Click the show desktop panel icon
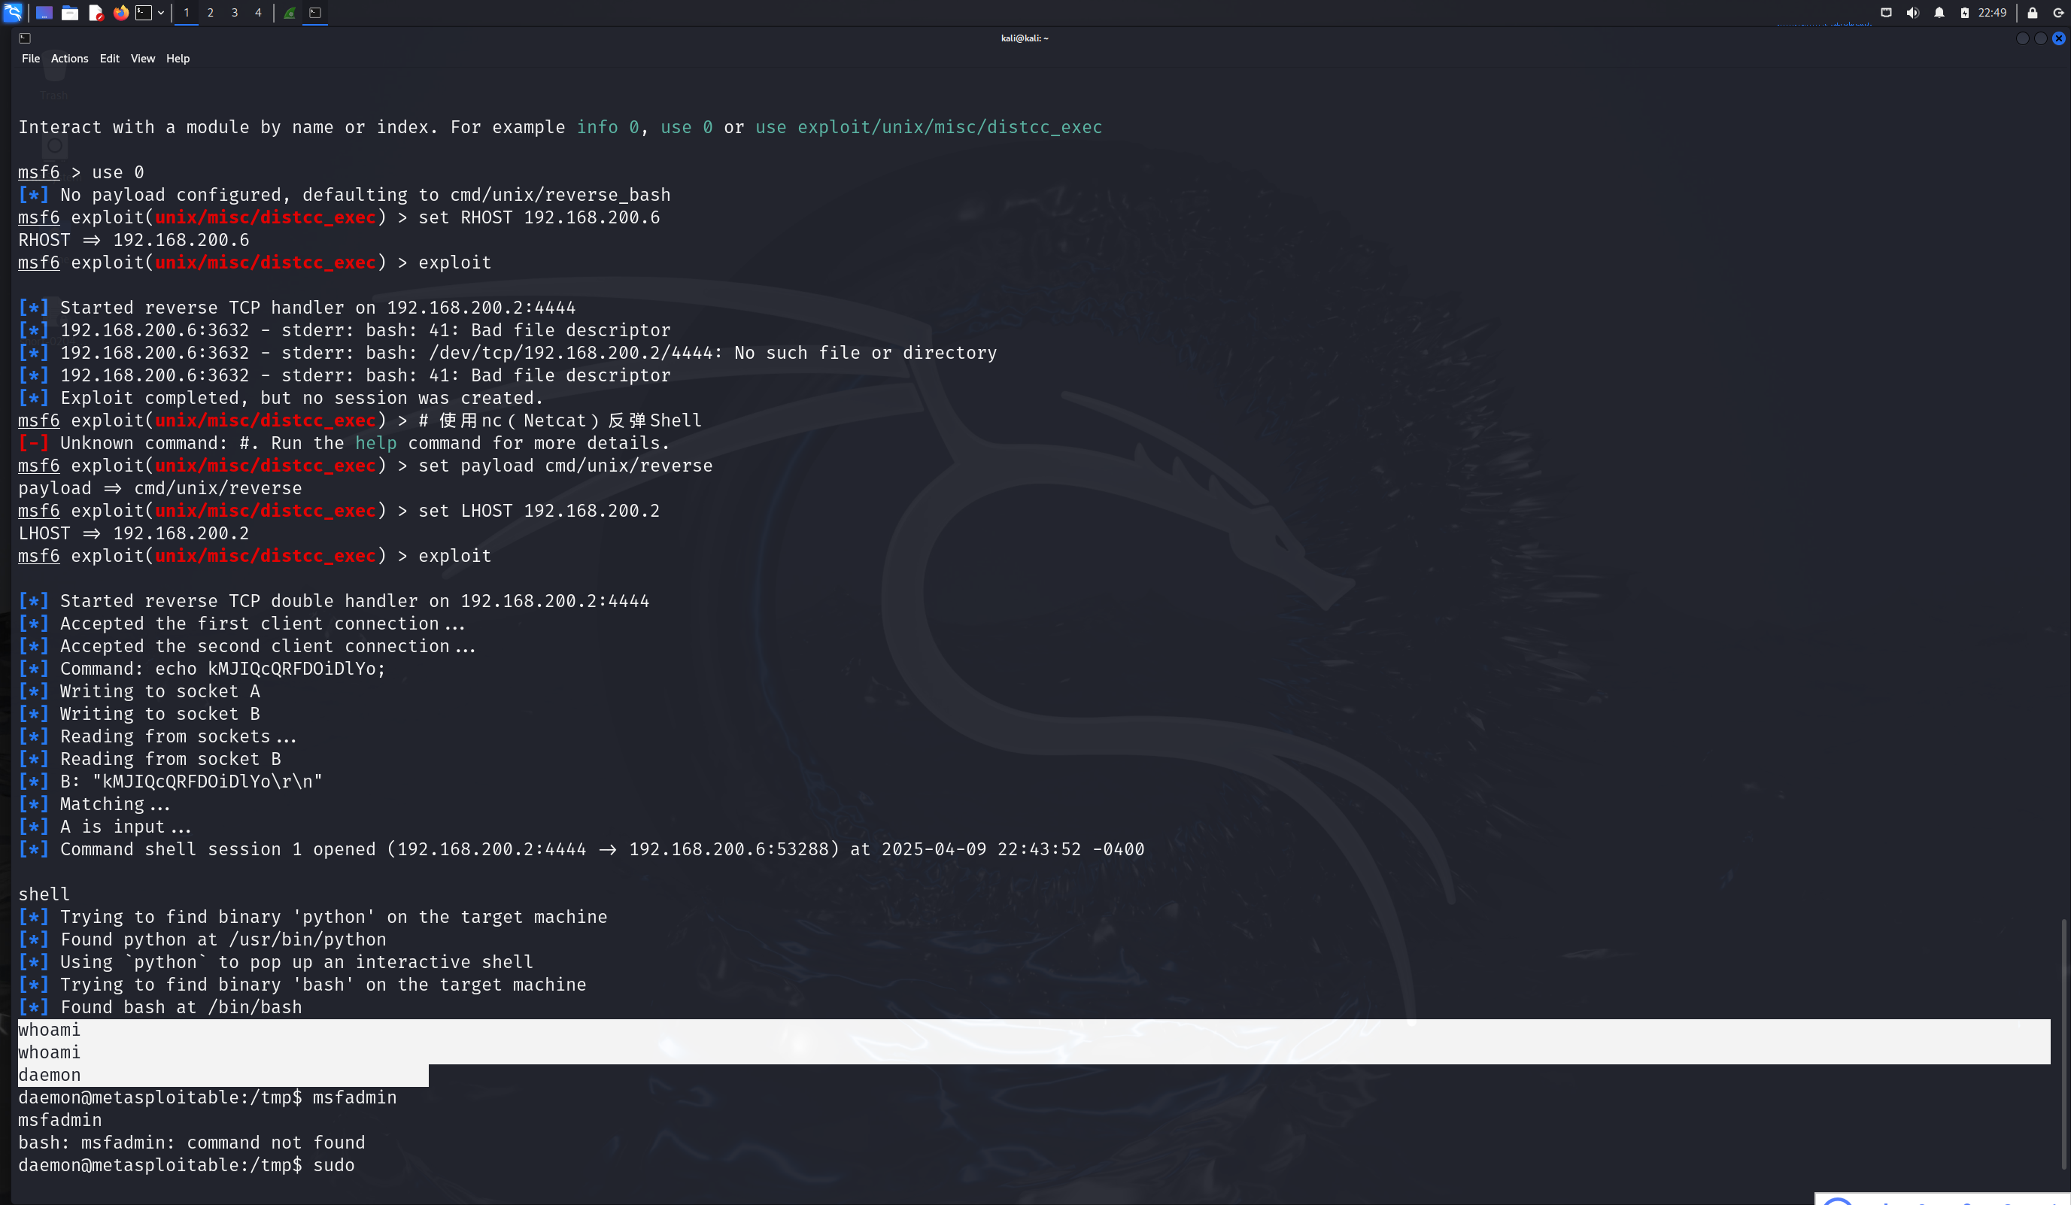Screen dimensions: 2071x1205 click(x=44, y=12)
